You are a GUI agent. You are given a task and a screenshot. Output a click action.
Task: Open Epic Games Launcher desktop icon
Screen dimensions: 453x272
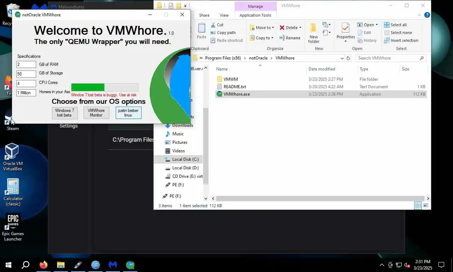tap(13, 227)
